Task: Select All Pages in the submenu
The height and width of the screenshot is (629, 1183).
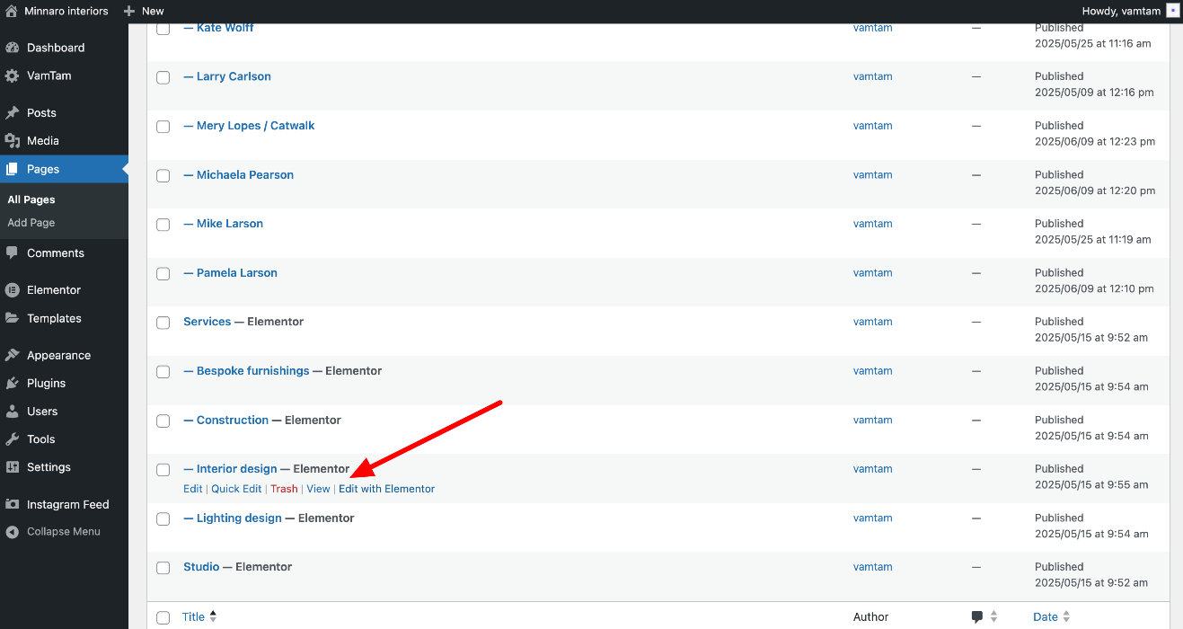Action: pos(31,199)
